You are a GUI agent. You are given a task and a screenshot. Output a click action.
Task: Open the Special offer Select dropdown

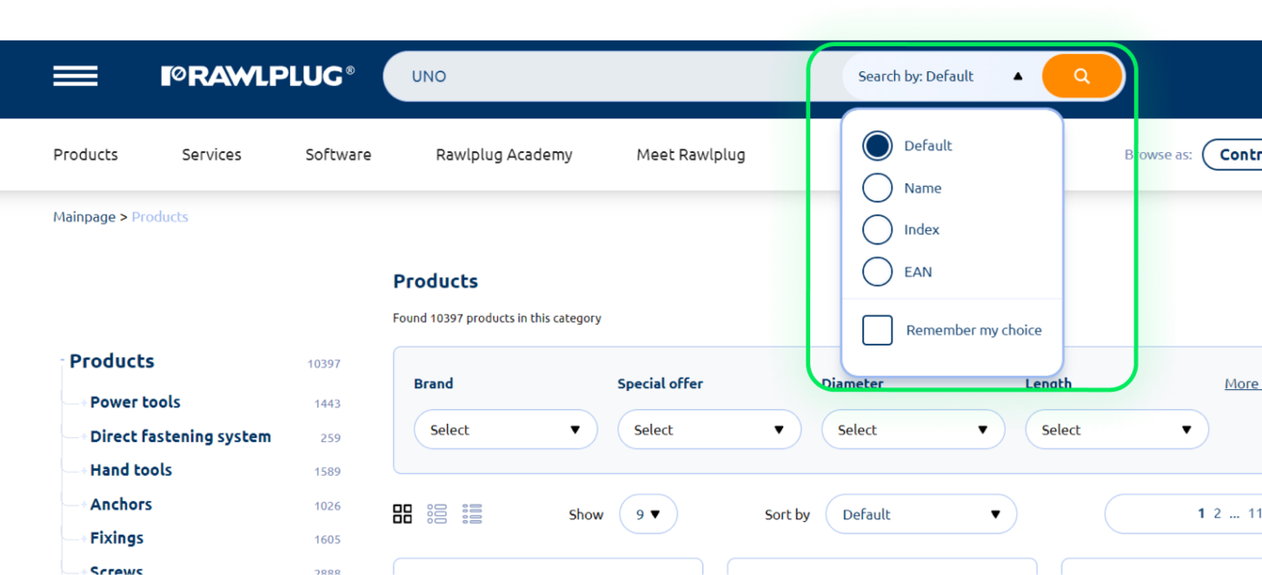point(709,430)
